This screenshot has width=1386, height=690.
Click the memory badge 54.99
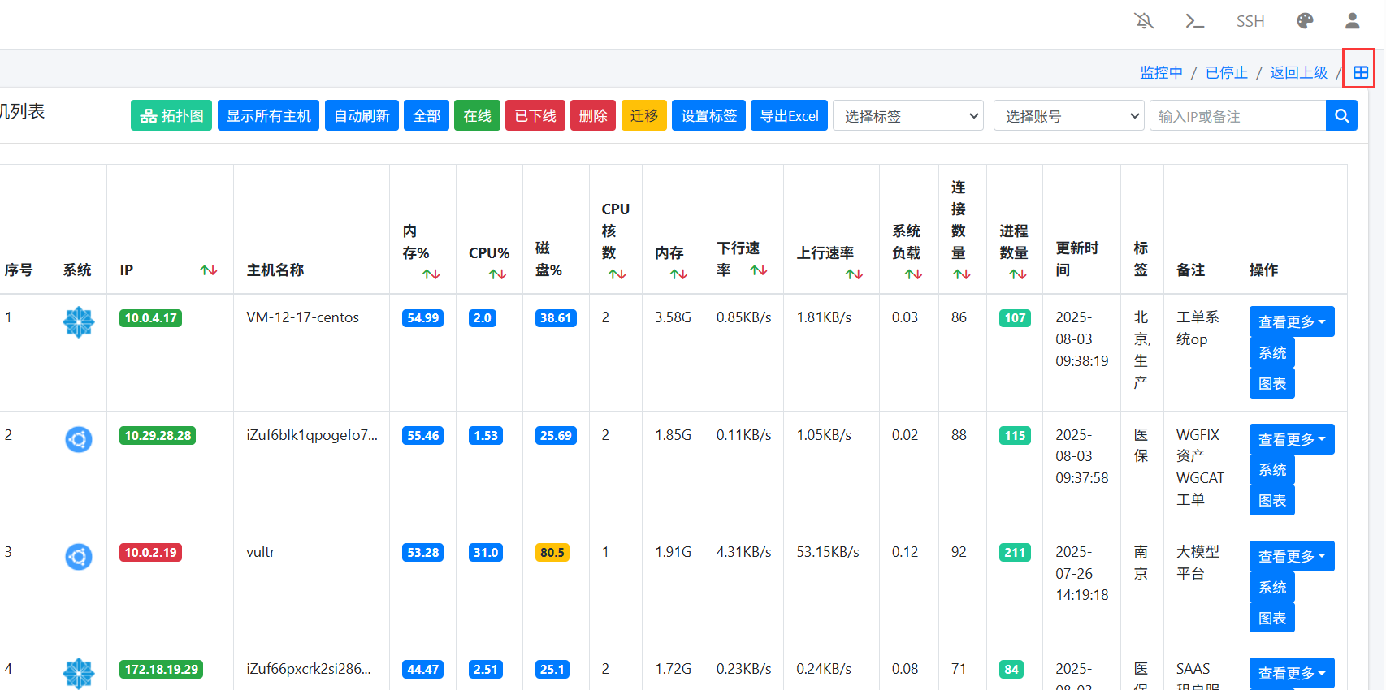point(422,318)
